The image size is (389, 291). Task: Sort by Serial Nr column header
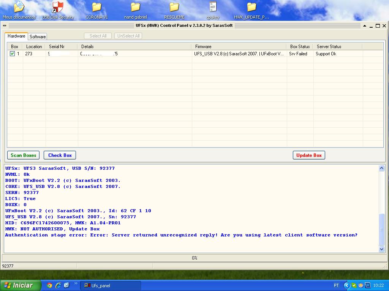click(62, 47)
